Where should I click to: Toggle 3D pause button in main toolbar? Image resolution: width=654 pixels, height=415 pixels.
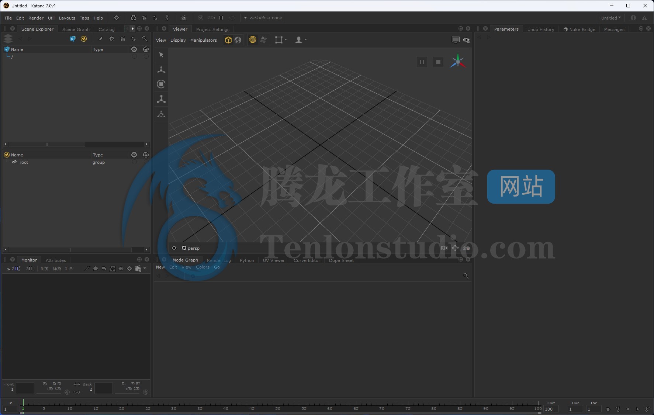pyautogui.click(x=221, y=18)
